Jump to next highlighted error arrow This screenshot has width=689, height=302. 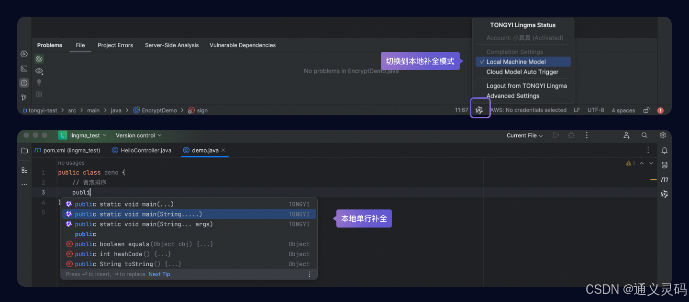(x=651, y=163)
